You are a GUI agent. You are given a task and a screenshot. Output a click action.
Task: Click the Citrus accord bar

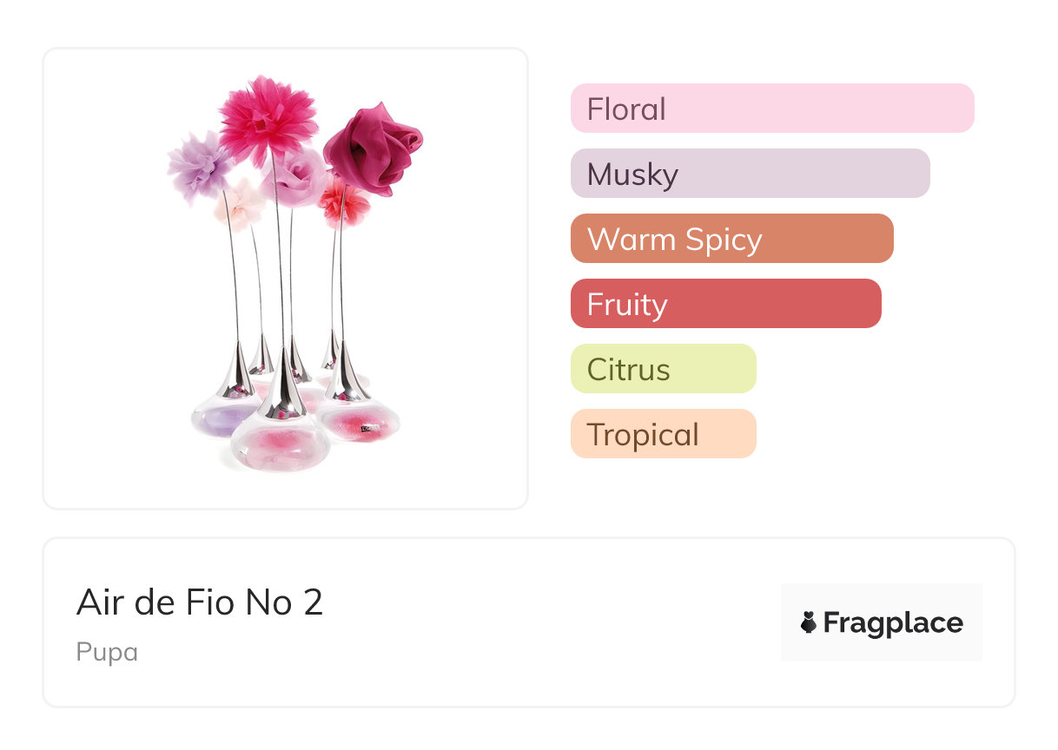tap(664, 369)
